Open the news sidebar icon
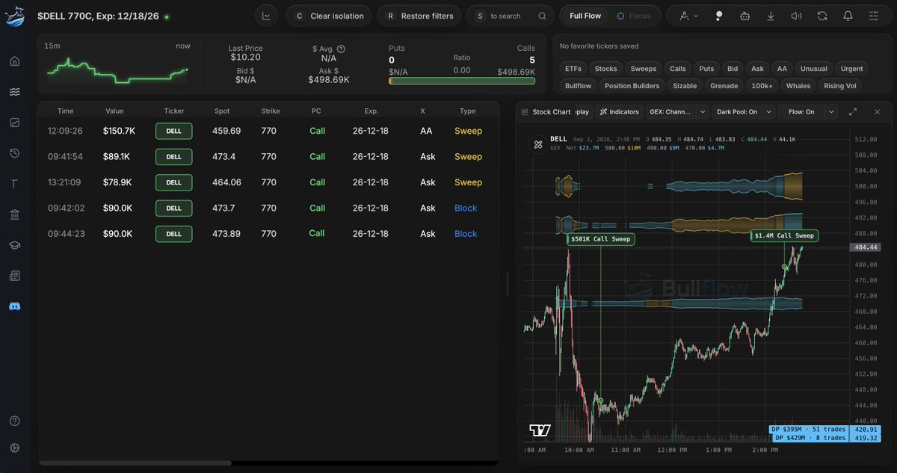This screenshot has width=897, height=473. (x=15, y=276)
